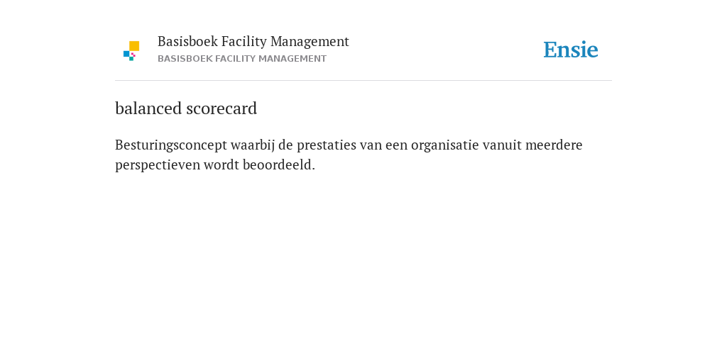
Task: Click the gray uppercase BASISBOEK FACILITY MANAGEMENT subtitle
Action: point(242,59)
